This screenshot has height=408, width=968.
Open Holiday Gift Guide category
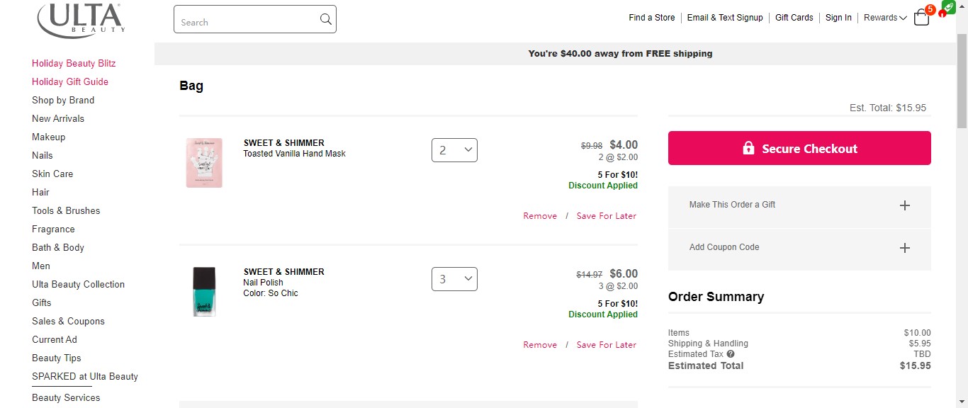(70, 81)
